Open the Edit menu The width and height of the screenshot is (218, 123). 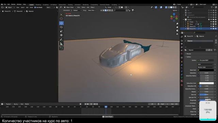point(9,4)
